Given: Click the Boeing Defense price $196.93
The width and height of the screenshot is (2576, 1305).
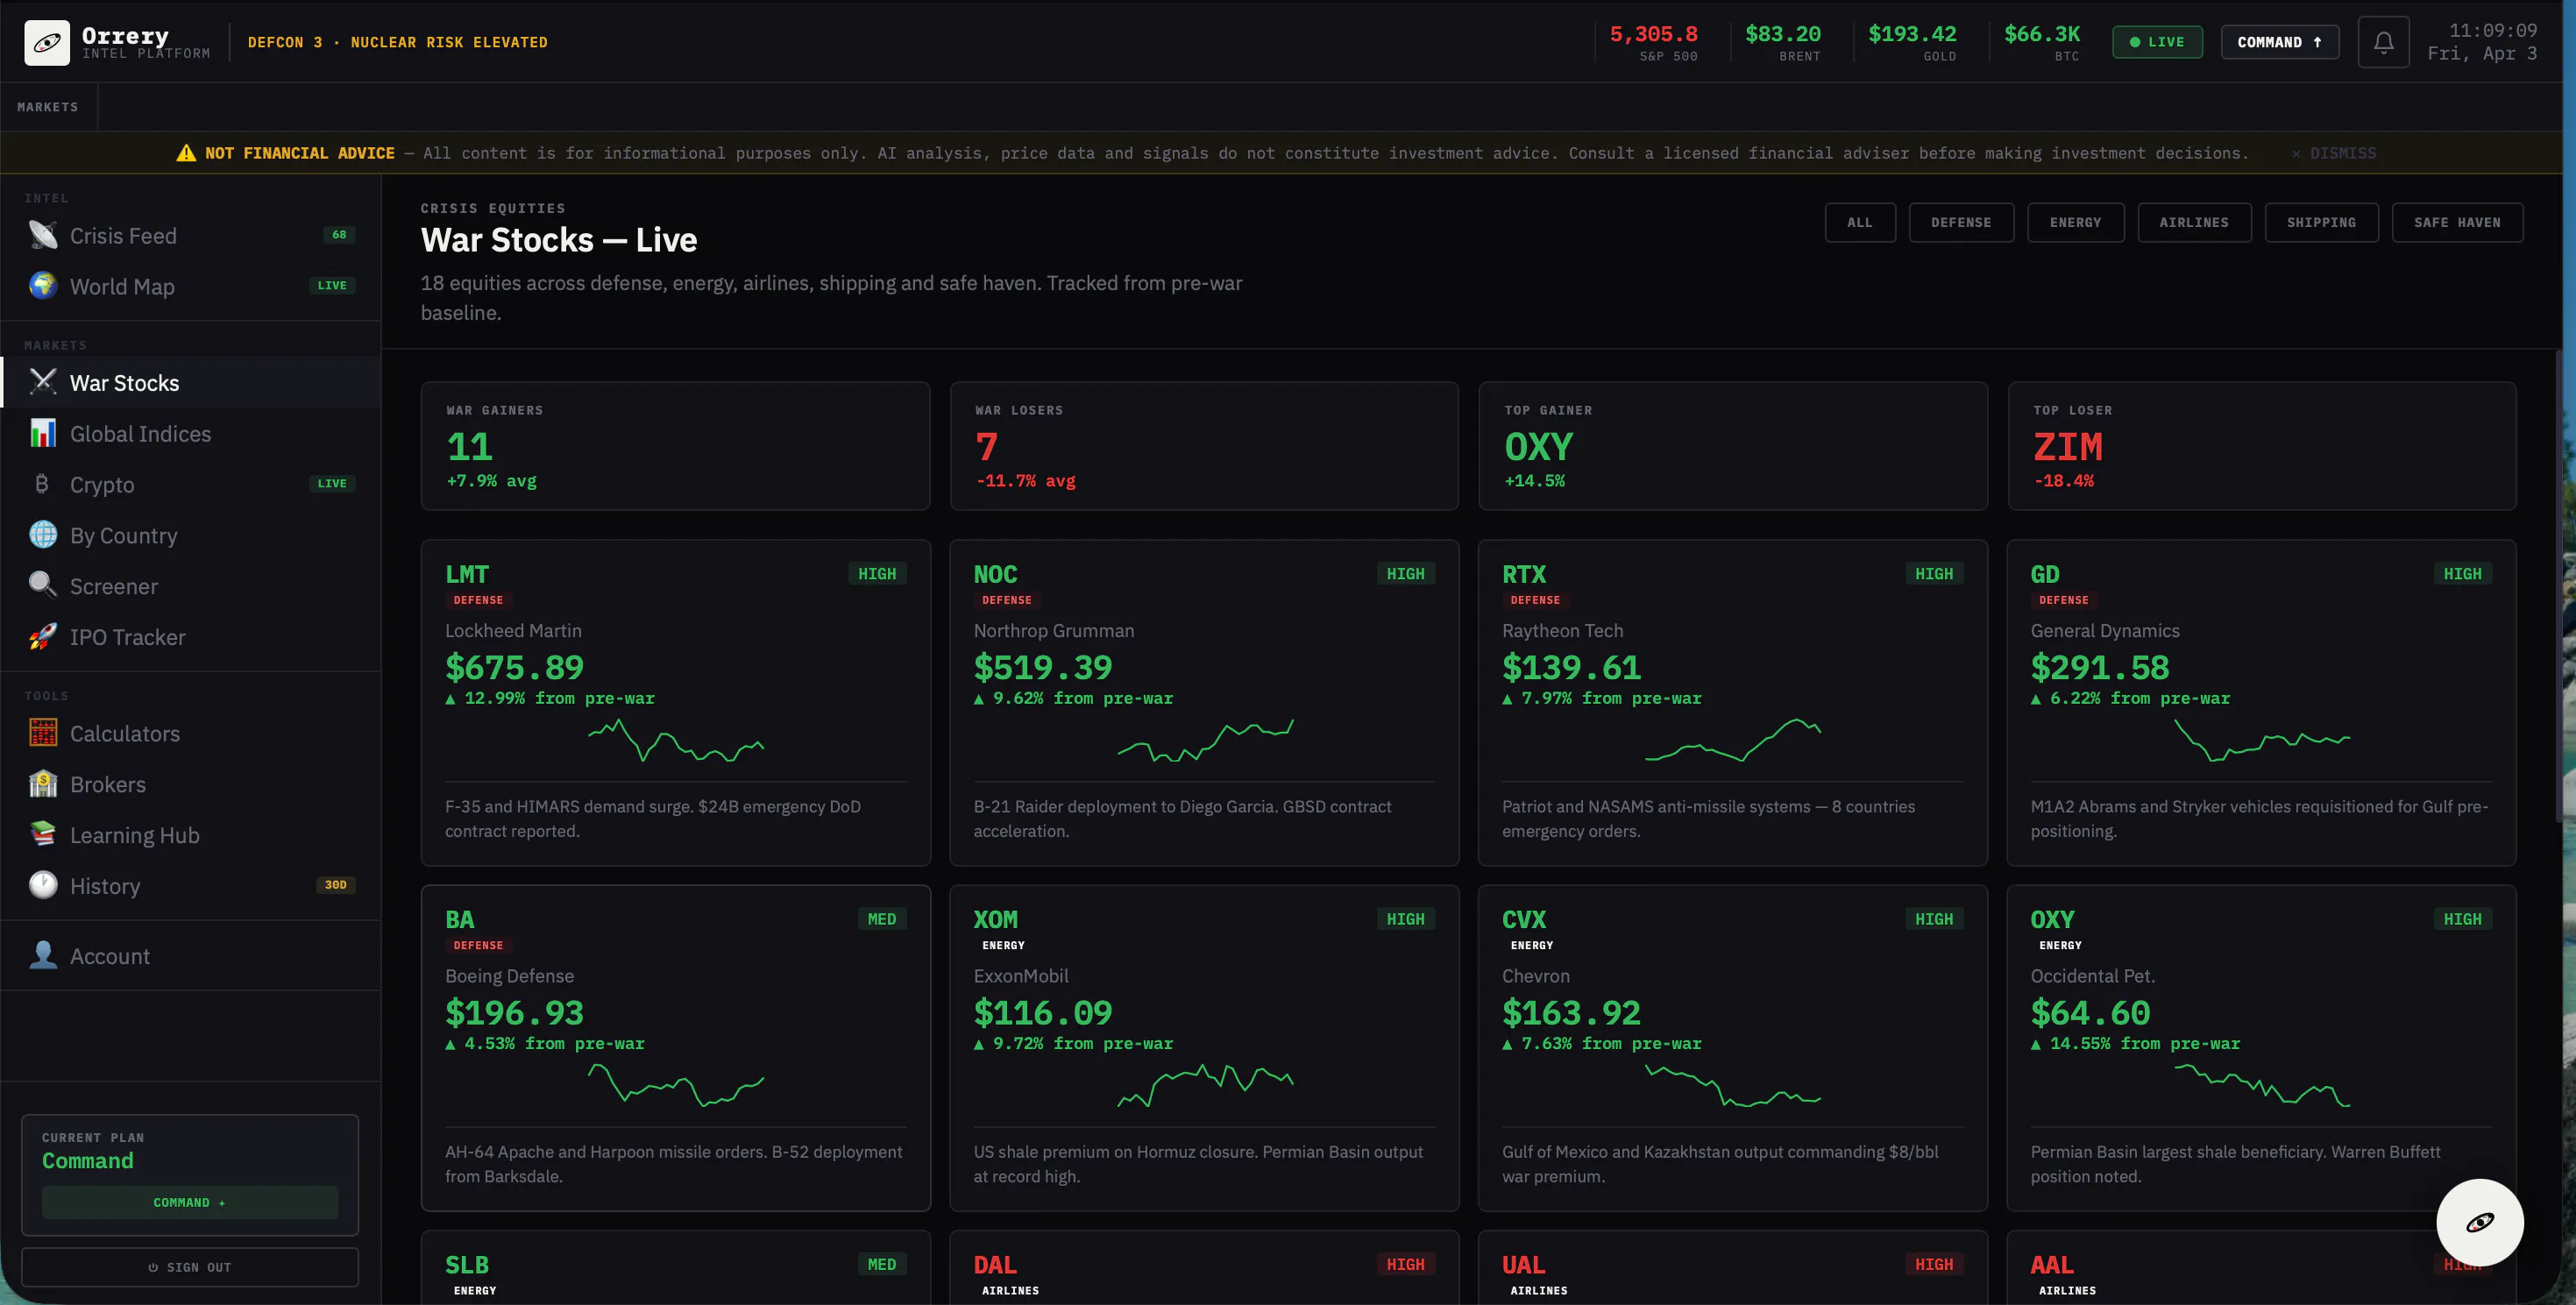Looking at the screenshot, I should tap(514, 1013).
